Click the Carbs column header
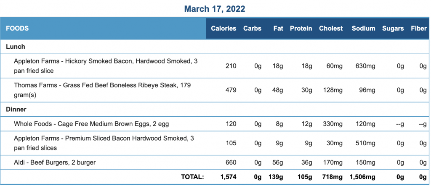431x186 pixels. point(252,28)
